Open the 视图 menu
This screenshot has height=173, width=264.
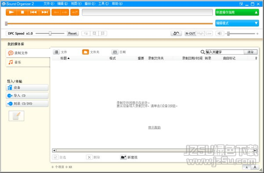[x=76, y=4]
